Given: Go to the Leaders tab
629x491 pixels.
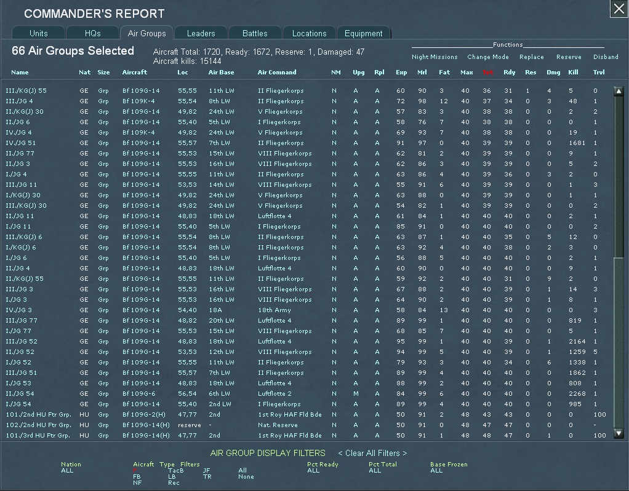Looking at the screenshot, I should 201,33.
